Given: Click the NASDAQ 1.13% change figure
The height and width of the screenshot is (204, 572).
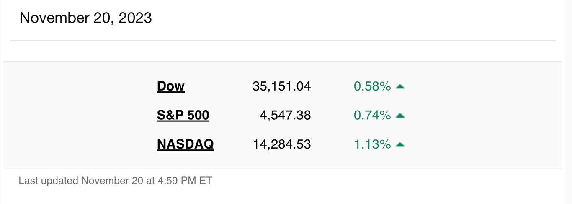Looking at the screenshot, I should (x=372, y=144).
